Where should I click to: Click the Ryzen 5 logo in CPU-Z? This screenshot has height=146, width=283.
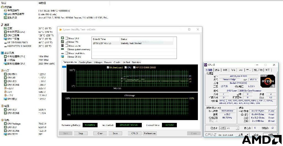(268, 81)
